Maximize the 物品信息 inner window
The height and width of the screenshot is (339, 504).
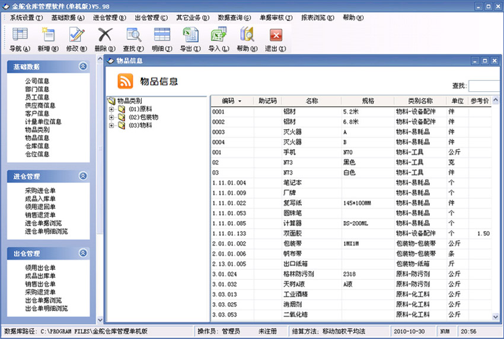485,60
